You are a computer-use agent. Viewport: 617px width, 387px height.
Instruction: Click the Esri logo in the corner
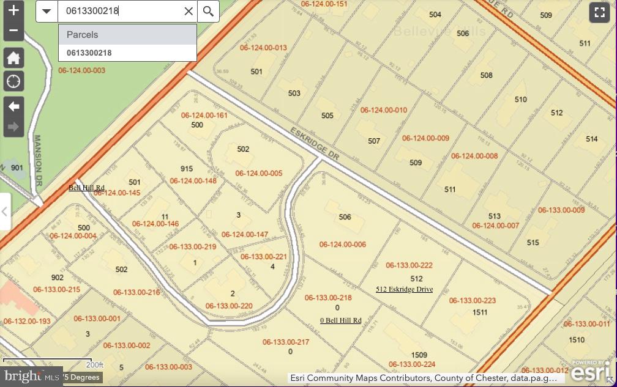tap(590, 370)
